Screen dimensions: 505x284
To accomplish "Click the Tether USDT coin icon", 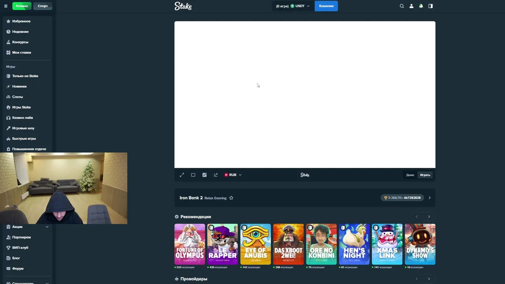I will 292,6.
